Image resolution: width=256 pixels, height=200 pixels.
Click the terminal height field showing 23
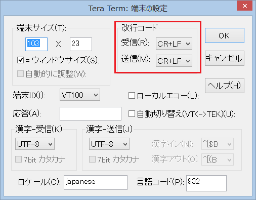[x=81, y=44]
